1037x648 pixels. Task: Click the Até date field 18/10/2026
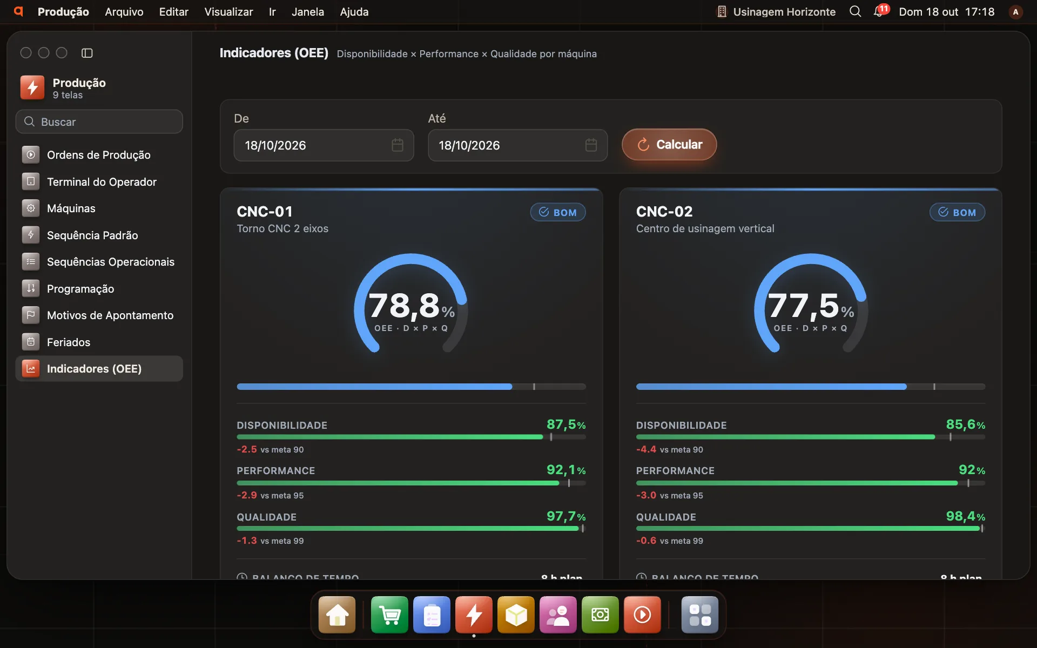coord(518,145)
